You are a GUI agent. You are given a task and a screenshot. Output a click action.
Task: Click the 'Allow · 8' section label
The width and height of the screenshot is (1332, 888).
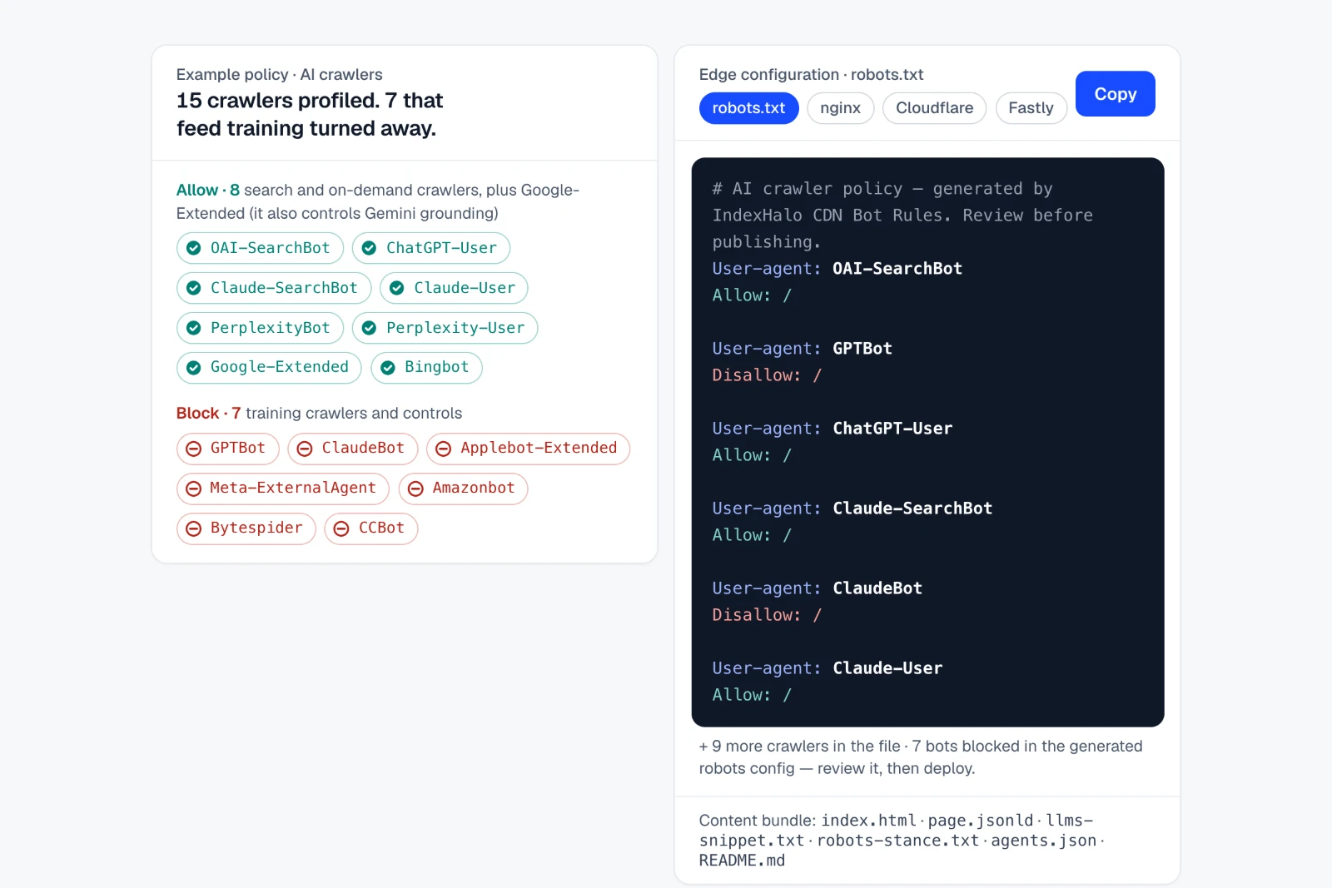click(x=207, y=190)
